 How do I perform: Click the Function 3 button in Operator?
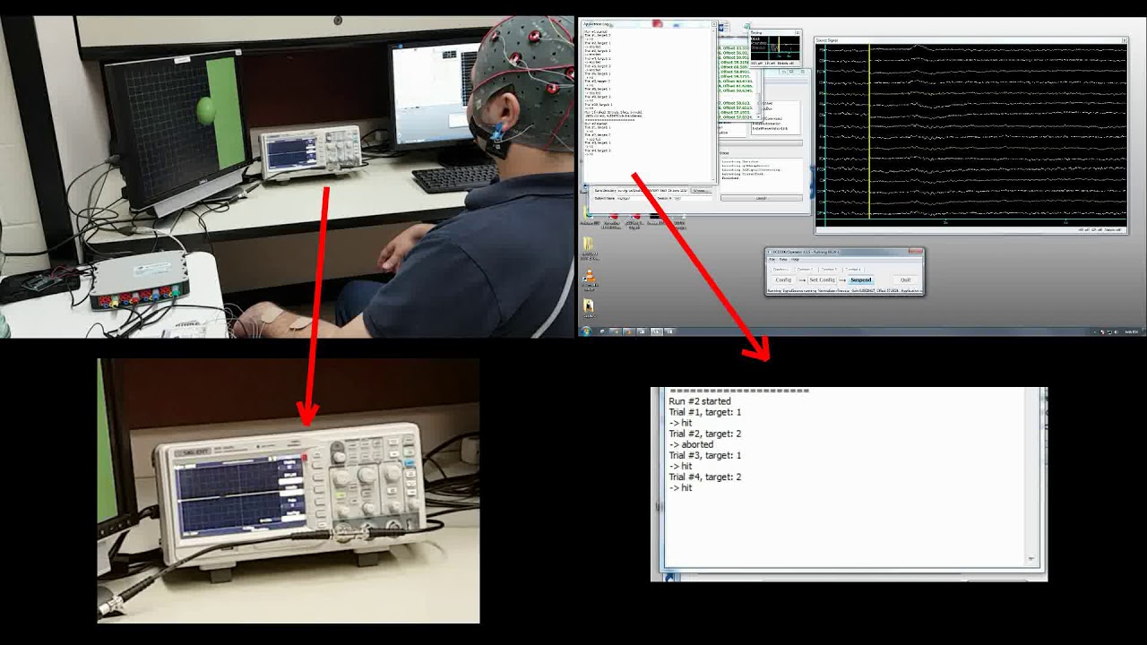coord(829,269)
